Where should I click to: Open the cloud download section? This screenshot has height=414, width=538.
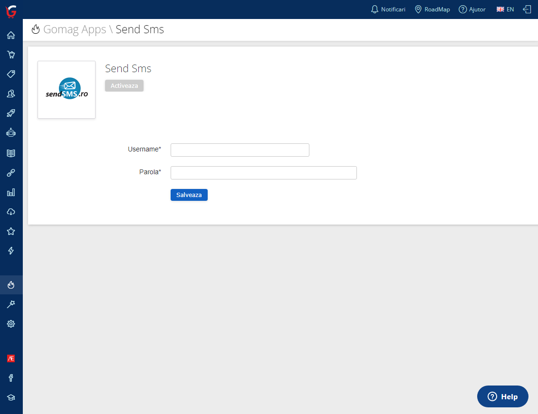click(11, 212)
